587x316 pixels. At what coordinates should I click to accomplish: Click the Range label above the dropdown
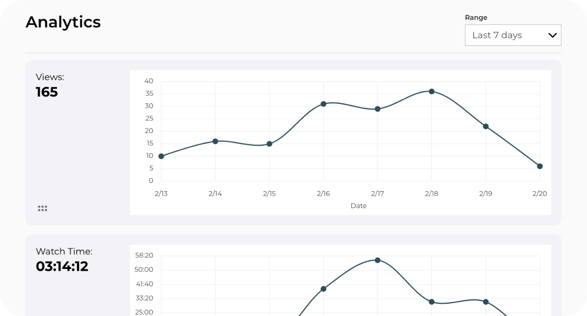tap(476, 17)
